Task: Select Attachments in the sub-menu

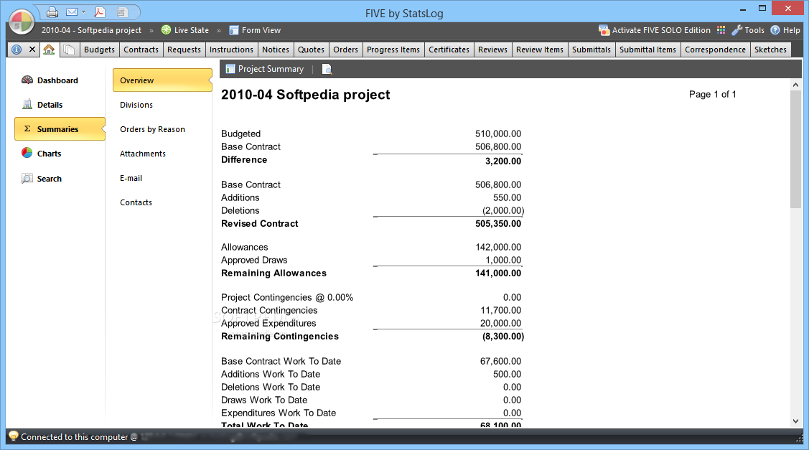Action: tap(142, 154)
